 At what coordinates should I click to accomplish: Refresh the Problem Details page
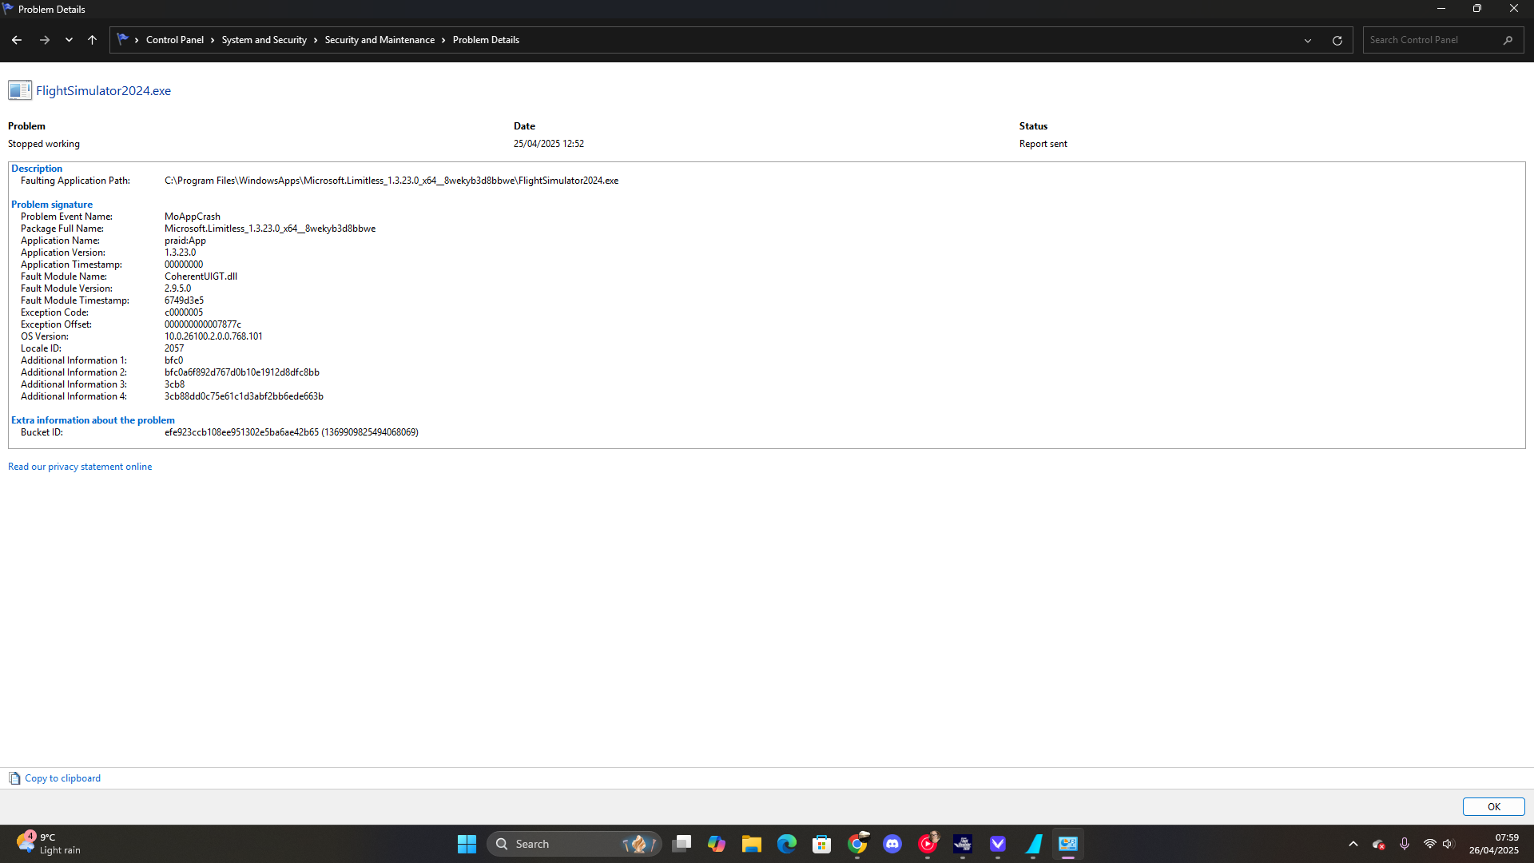(1337, 40)
